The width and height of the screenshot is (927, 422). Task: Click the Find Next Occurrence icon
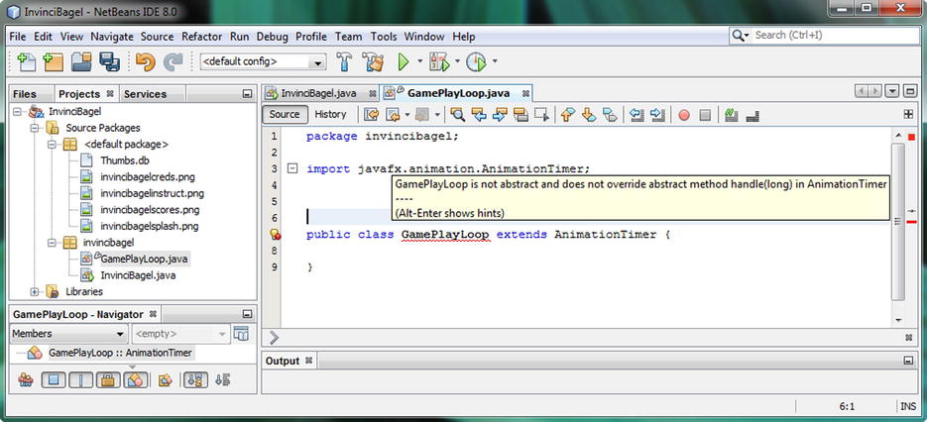click(x=500, y=115)
